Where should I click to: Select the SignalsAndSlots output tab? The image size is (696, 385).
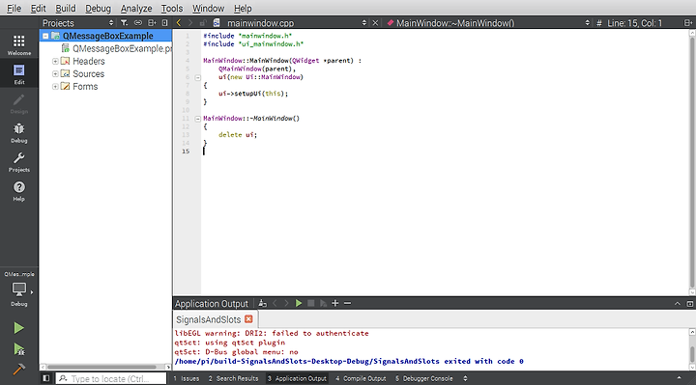click(x=208, y=319)
